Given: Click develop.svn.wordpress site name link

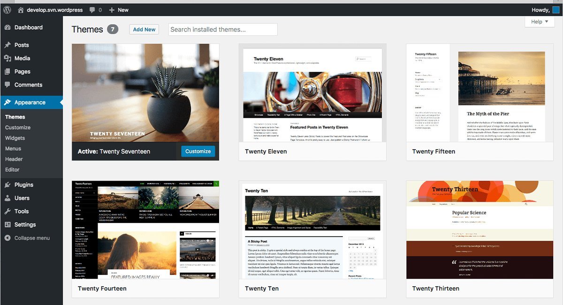Looking at the screenshot, I should 55,10.
